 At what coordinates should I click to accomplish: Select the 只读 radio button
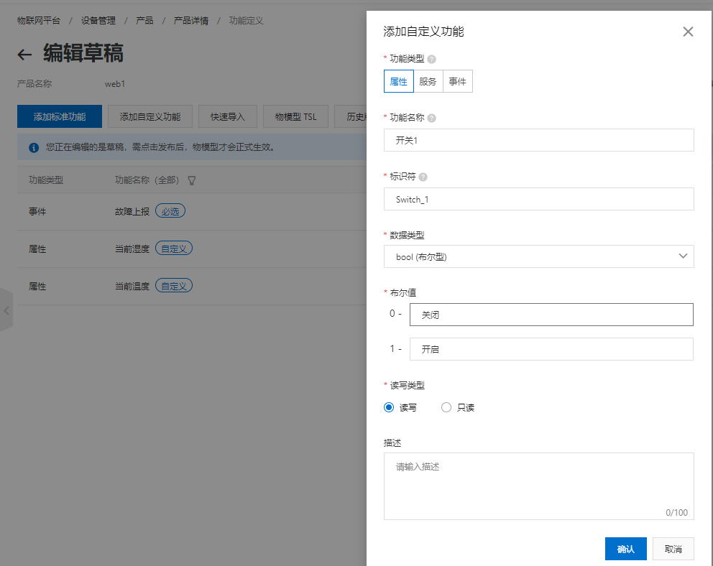tap(446, 407)
